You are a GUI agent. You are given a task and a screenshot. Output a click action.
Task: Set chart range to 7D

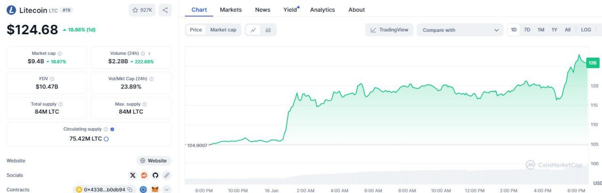click(527, 30)
